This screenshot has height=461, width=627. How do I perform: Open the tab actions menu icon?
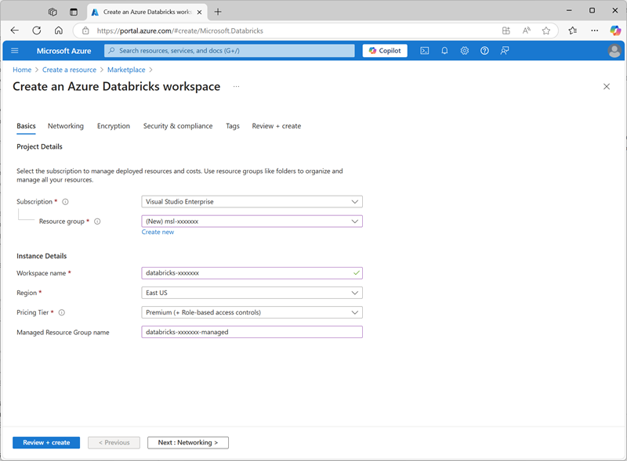pyautogui.click(x=74, y=12)
